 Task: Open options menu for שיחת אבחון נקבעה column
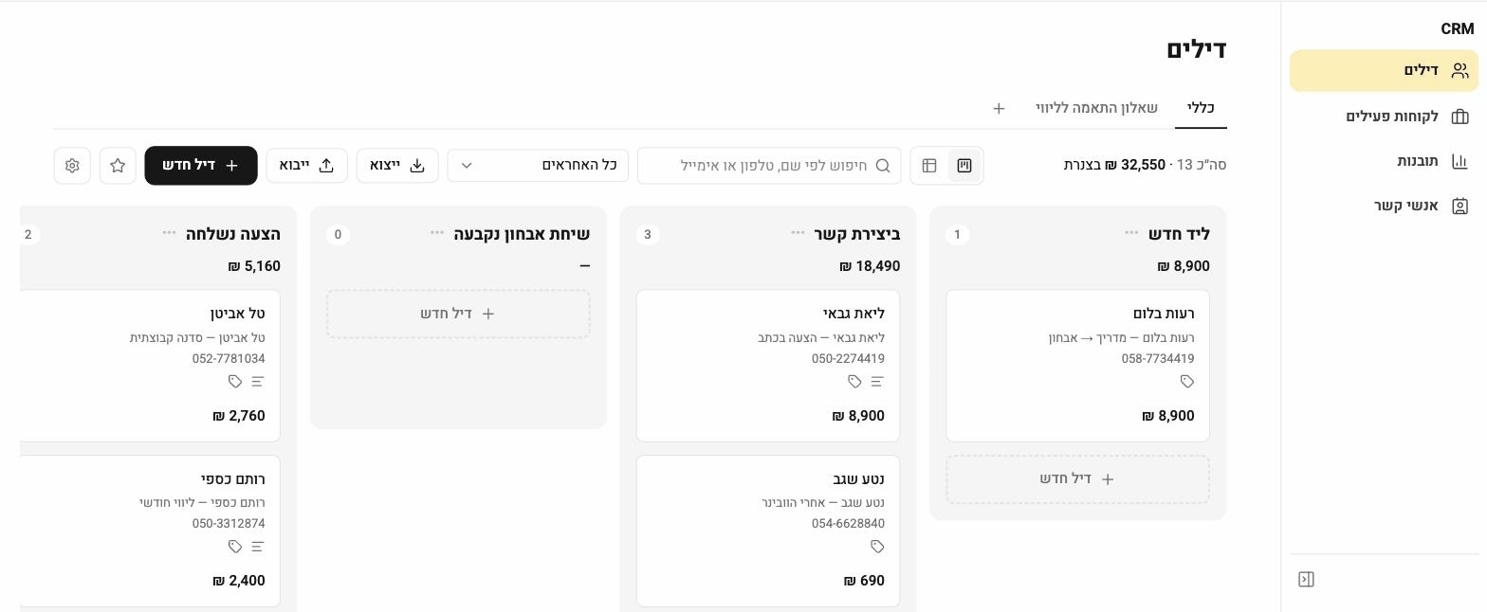pos(437,233)
